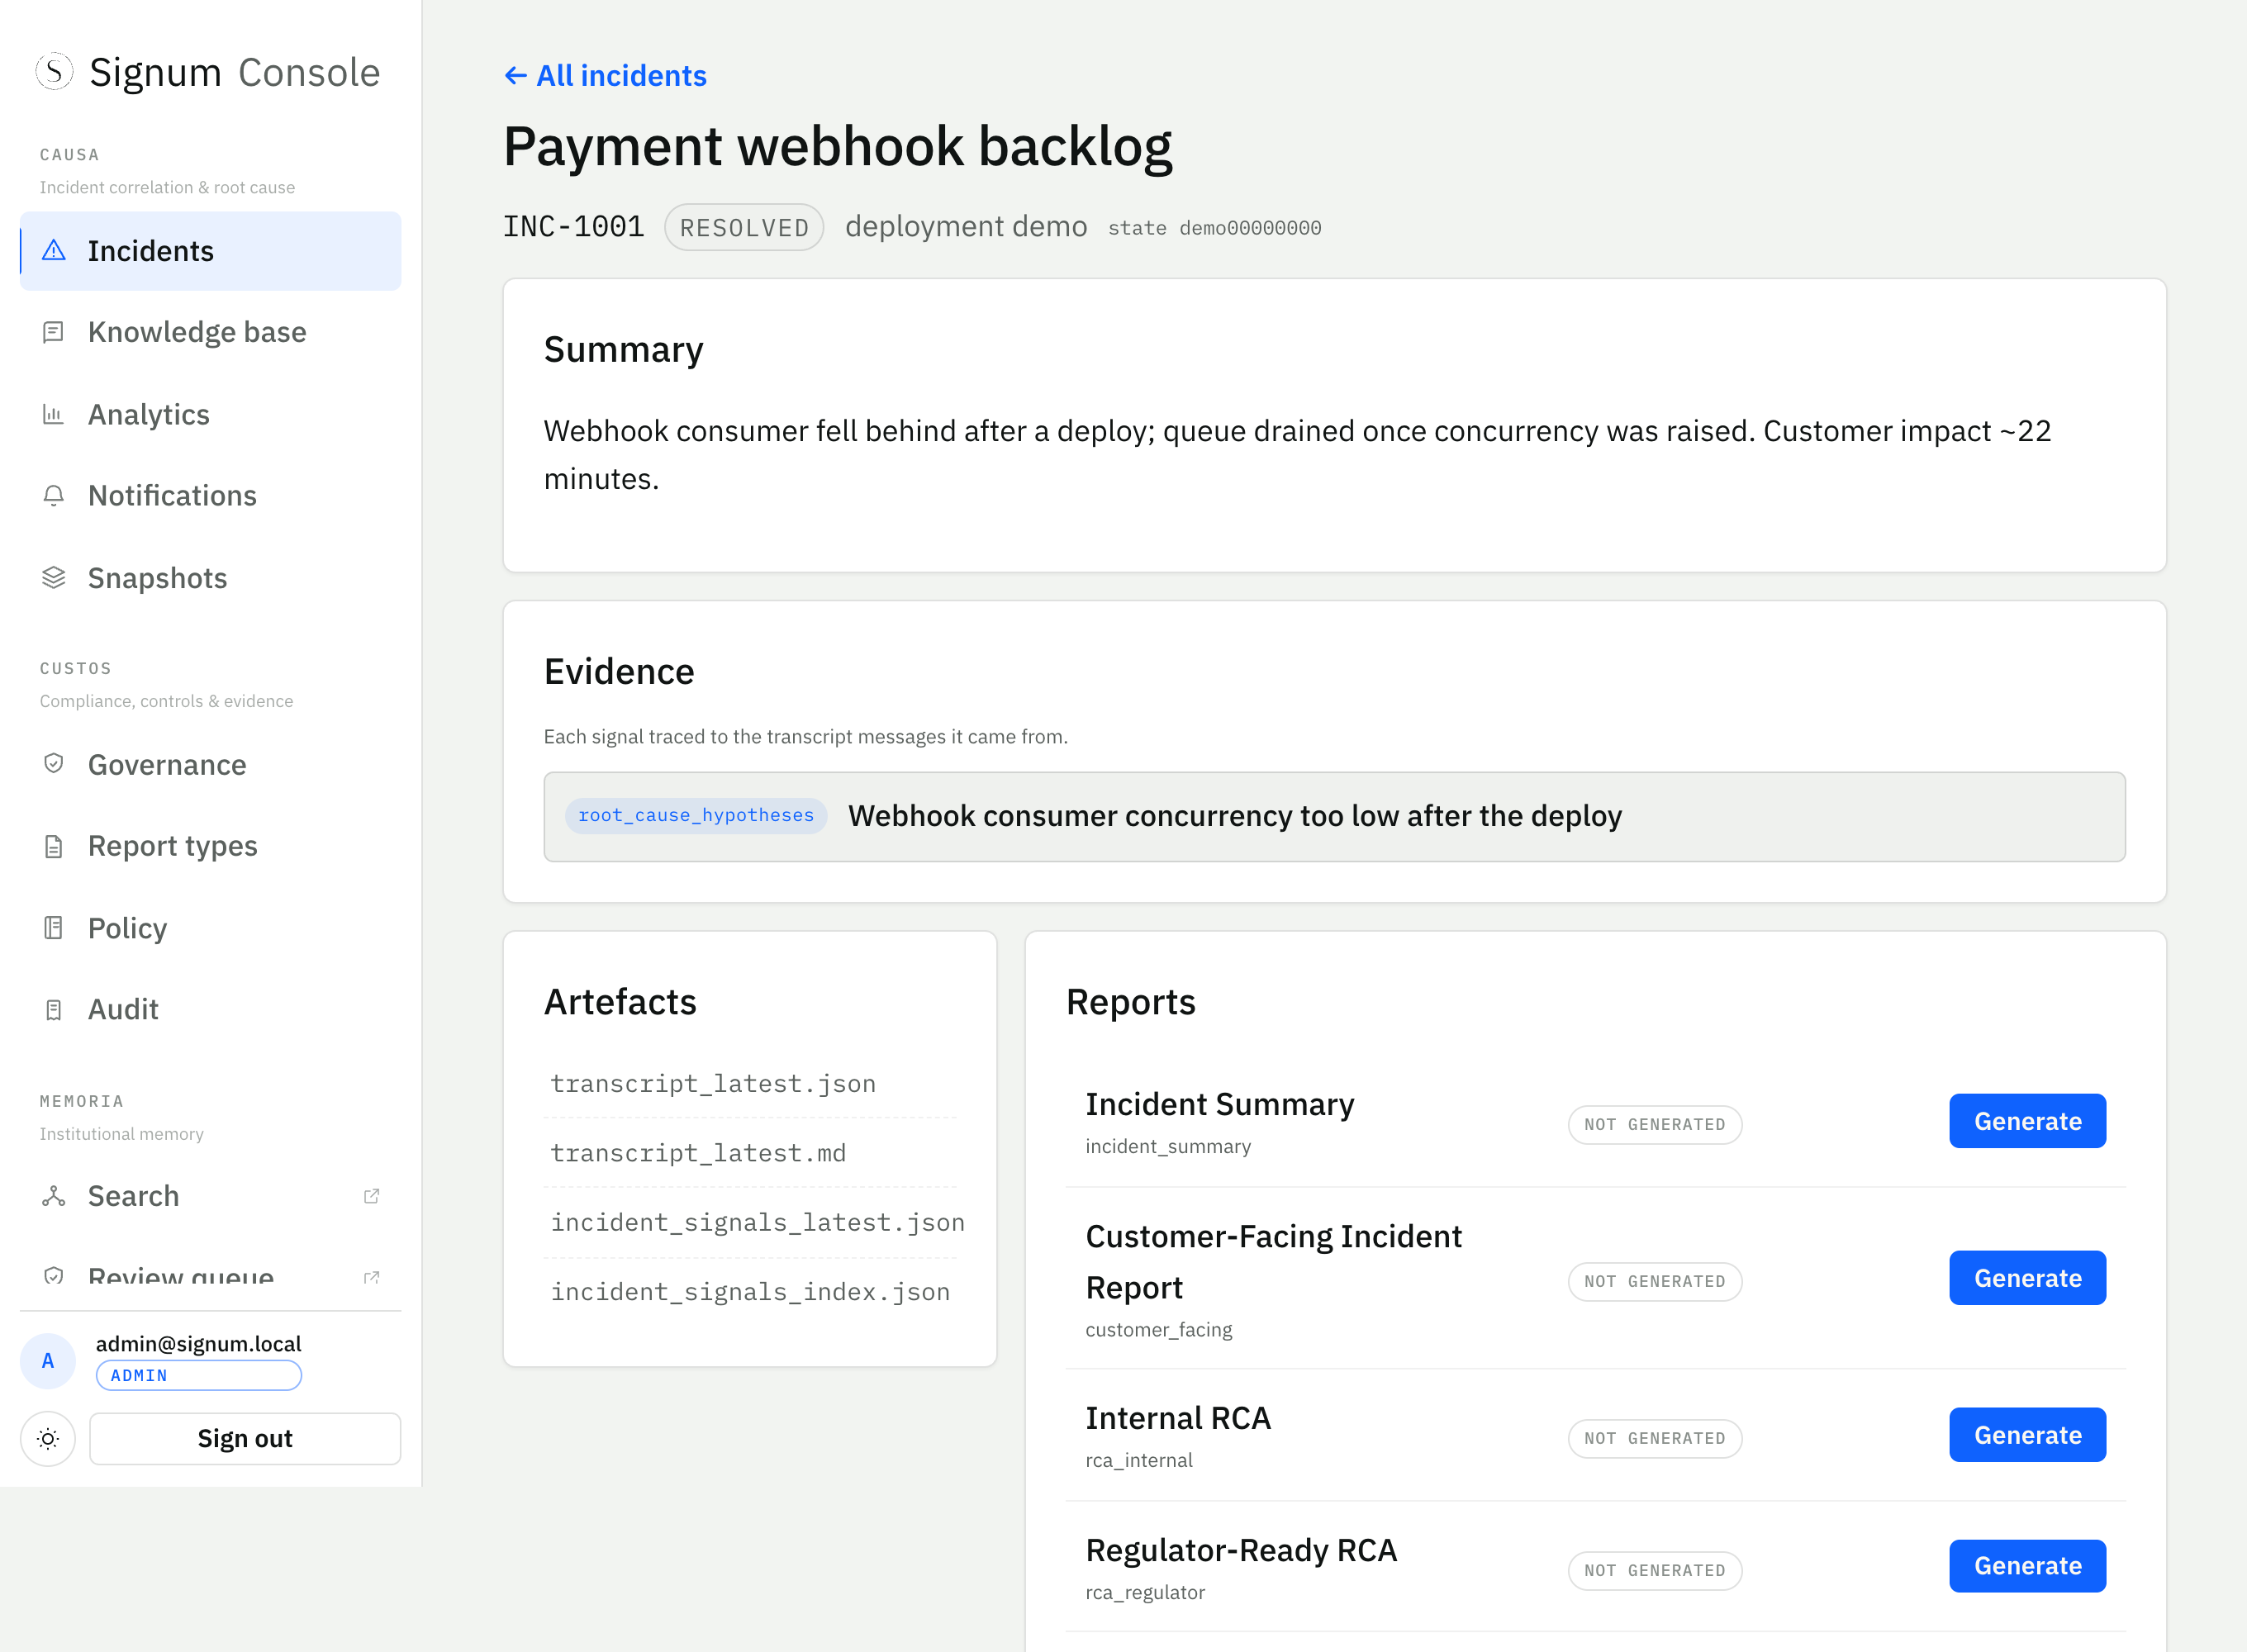The width and height of the screenshot is (2247, 1652).
Task: Click the root_cause_hypotheses tag
Action: [696, 815]
